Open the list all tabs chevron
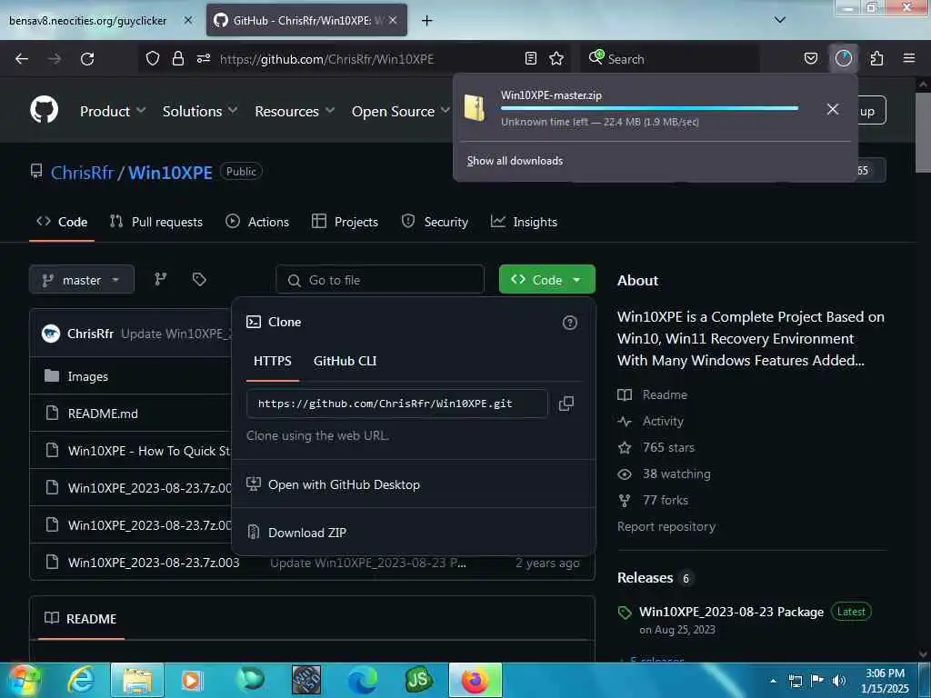This screenshot has width=931, height=698. [x=779, y=20]
